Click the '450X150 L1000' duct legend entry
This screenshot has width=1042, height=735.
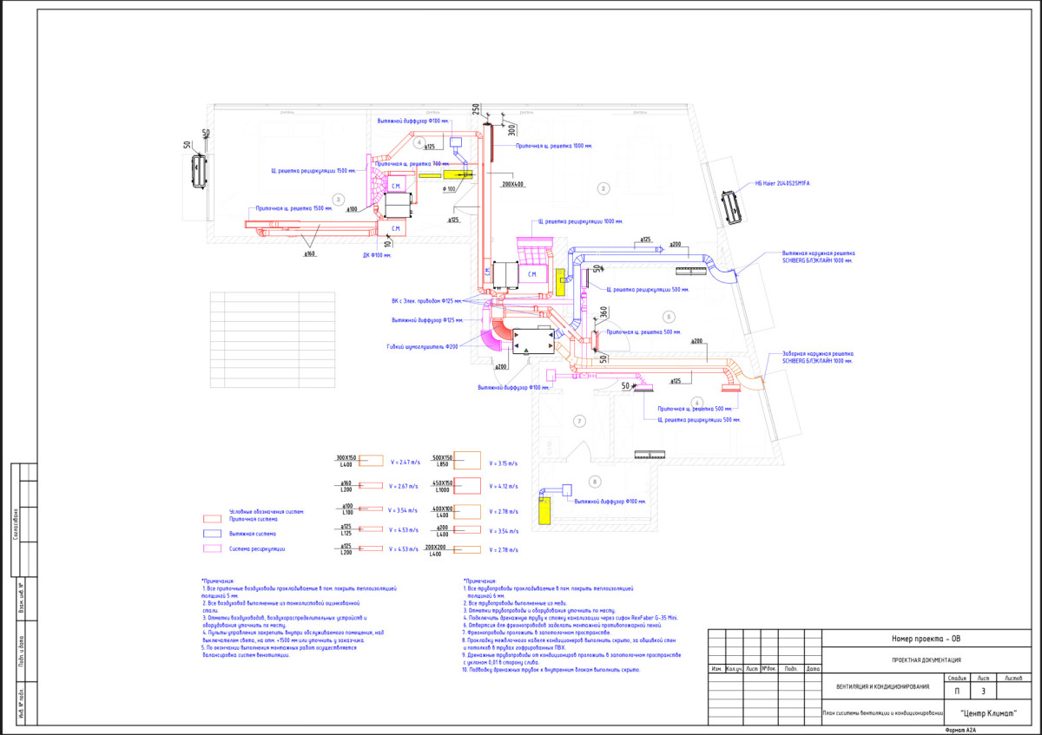[x=455, y=486]
